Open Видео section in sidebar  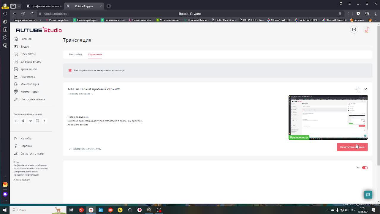(x=21, y=46)
